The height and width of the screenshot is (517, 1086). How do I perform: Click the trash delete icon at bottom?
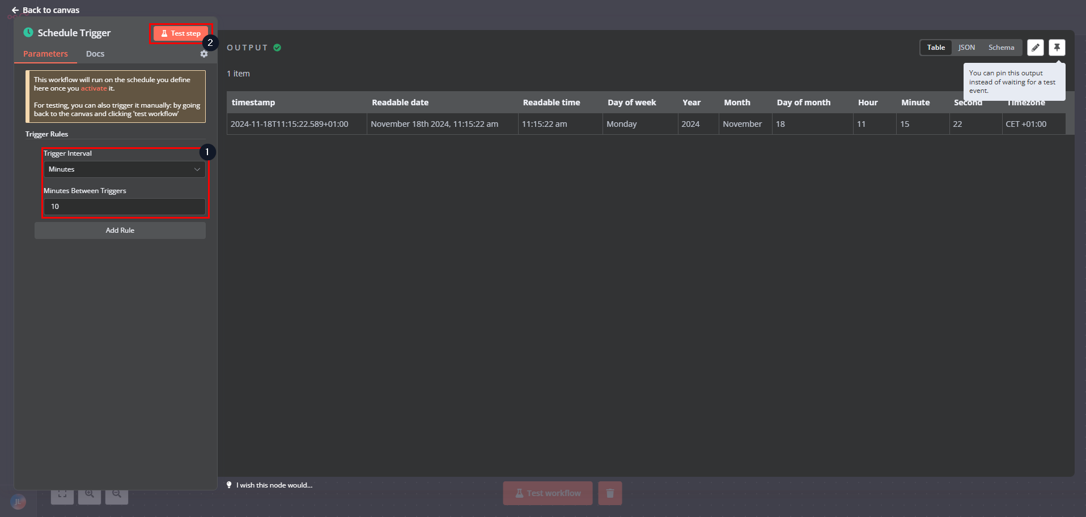tap(610, 493)
